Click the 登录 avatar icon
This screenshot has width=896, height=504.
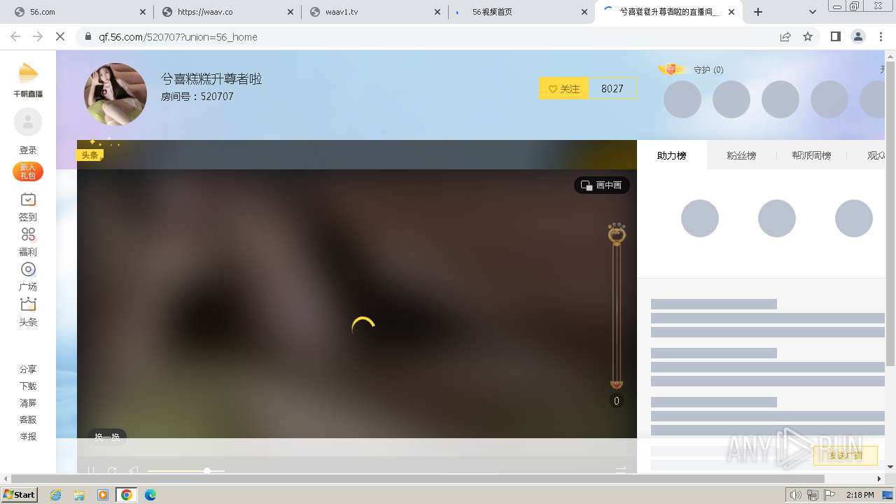coord(28,122)
